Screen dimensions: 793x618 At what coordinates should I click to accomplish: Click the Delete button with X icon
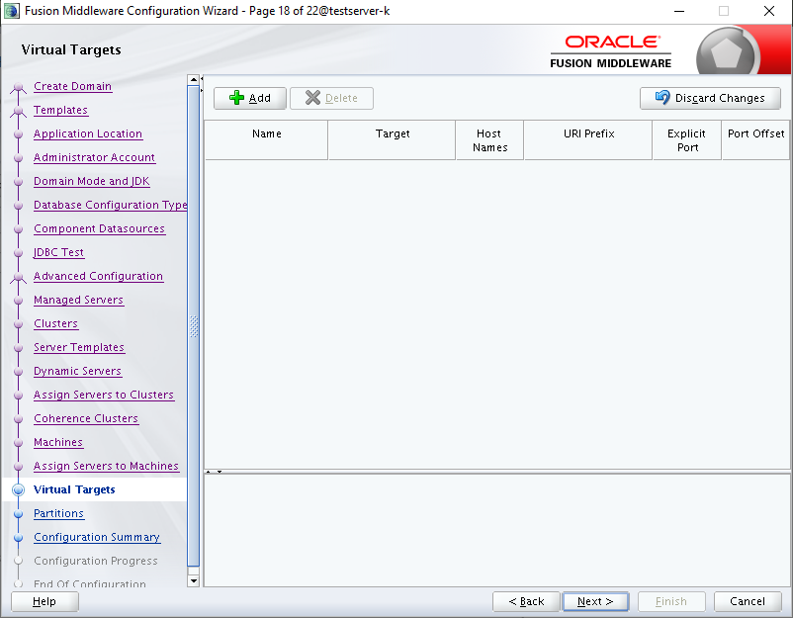click(331, 98)
